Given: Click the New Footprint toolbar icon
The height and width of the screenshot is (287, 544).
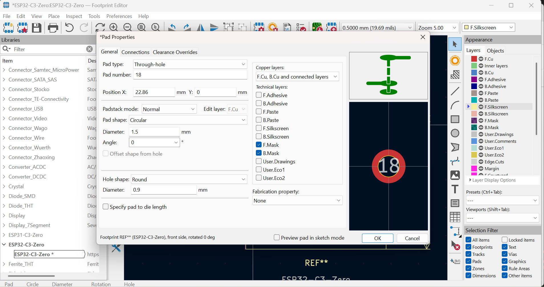Looking at the screenshot, I should pyautogui.click(x=8, y=27).
